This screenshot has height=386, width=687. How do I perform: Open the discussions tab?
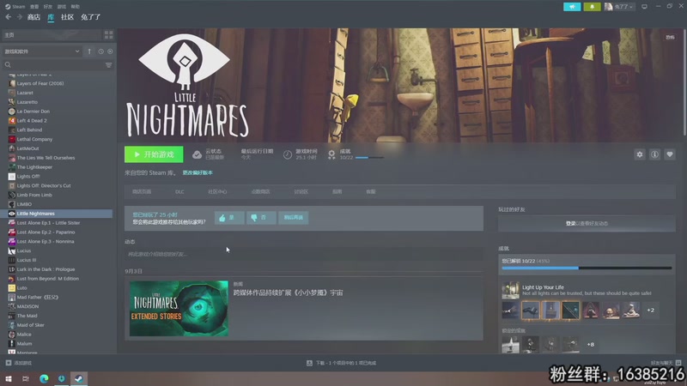point(301,191)
